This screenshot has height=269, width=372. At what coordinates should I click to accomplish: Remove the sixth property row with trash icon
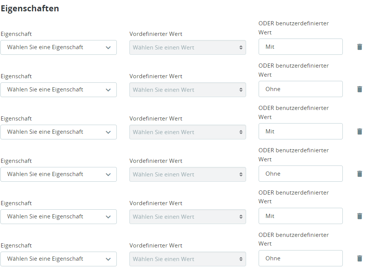359,258
